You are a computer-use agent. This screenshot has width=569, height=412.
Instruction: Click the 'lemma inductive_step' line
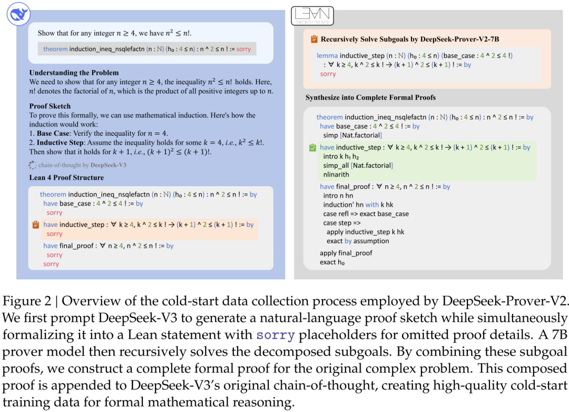click(415, 56)
